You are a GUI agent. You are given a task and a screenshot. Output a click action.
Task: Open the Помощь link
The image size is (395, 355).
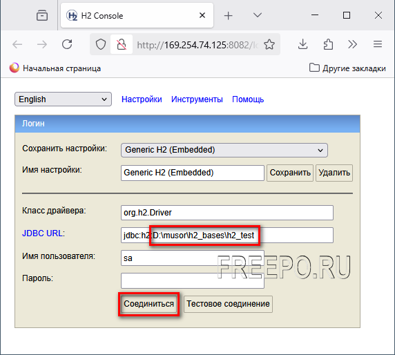coord(248,99)
